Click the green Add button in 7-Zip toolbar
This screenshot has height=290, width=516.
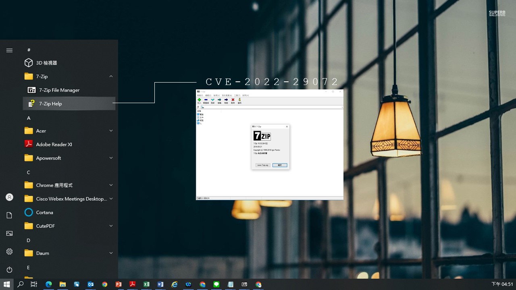tap(199, 101)
